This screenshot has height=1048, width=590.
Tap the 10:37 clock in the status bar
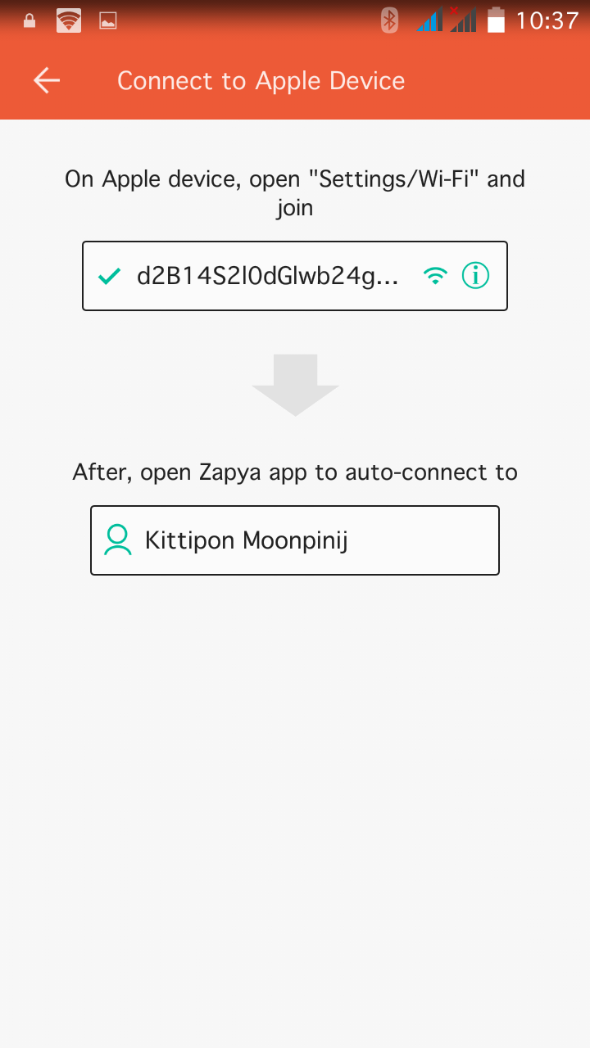pyautogui.click(x=547, y=20)
